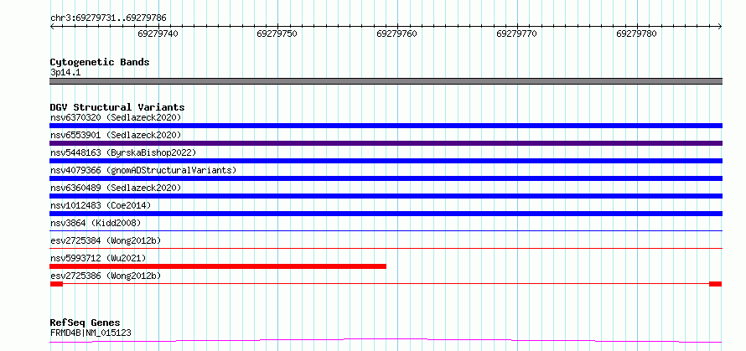
Task: Click the FRMD4B|NM_015123 gene label
Action: coord(91,333)
